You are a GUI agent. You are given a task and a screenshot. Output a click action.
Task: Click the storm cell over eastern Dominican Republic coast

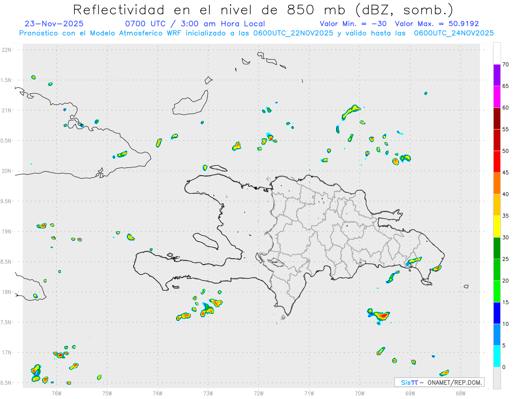pos(414,261)
